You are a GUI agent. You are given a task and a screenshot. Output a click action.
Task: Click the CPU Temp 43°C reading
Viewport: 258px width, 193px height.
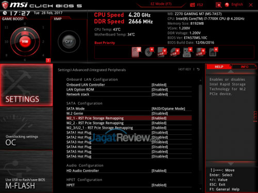coord(107,29)
